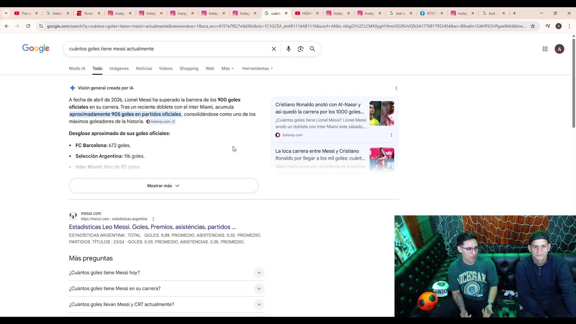Open options next to bolavip.com source card
The width and height of the screenshot is (576, 324).
(x=391, y=135)
